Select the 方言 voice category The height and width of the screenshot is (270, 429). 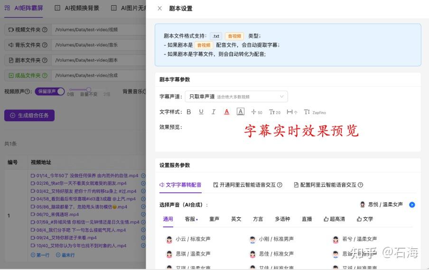click(258, 219)
